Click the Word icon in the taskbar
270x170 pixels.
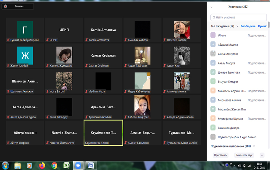(x=90, y=165)
